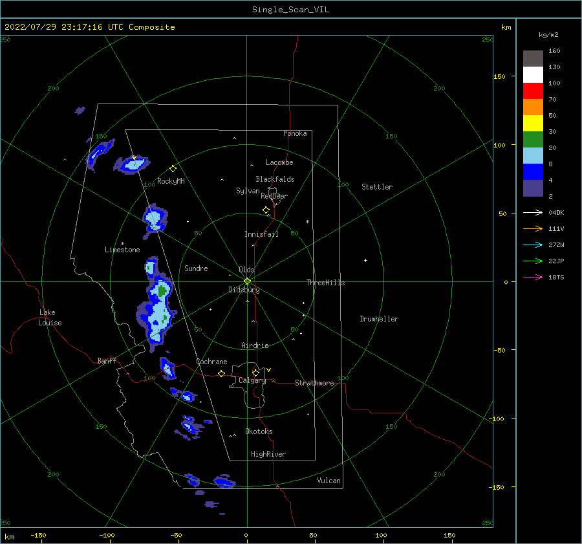Image resolution: width=582 pixels, height=544 pixels.
Task: Click the Airdrie label
Action: coord(255,345)
